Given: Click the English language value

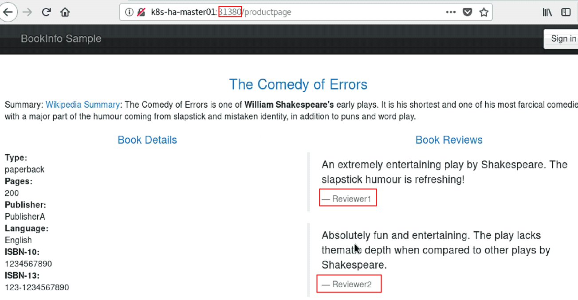Looking at the screenshot, I should 18,240.
